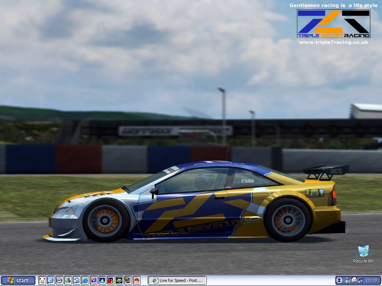Switch to Live for Speed - Post taskbar window
The width and height of the screenshot is (382, 286).
(x=177, y=280)
